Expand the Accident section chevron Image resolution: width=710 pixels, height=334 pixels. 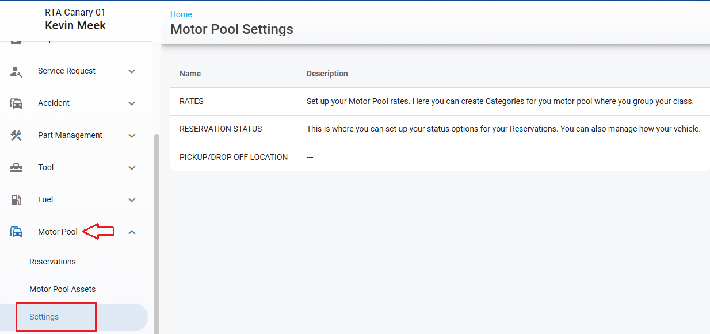pyautogui.click(x=132, y=103)
